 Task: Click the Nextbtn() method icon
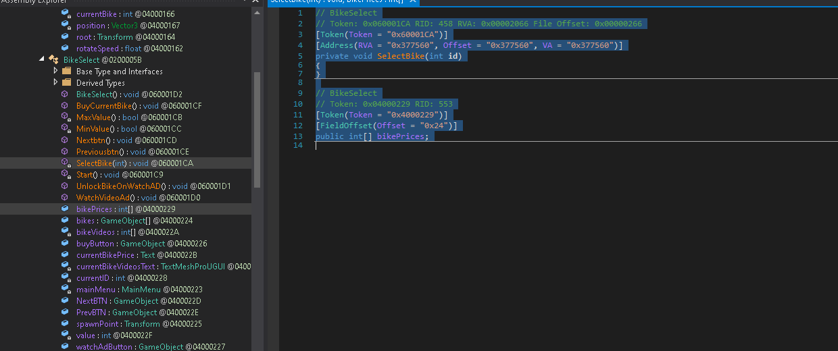66,140
